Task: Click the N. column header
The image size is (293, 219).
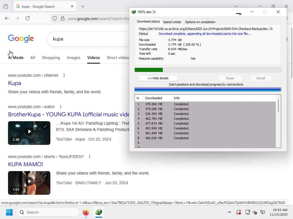Action: (139, 98)
